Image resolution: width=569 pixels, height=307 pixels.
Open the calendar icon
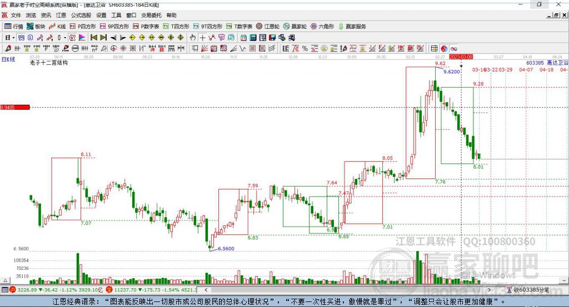pyautogui.click(x=243, y=38)
